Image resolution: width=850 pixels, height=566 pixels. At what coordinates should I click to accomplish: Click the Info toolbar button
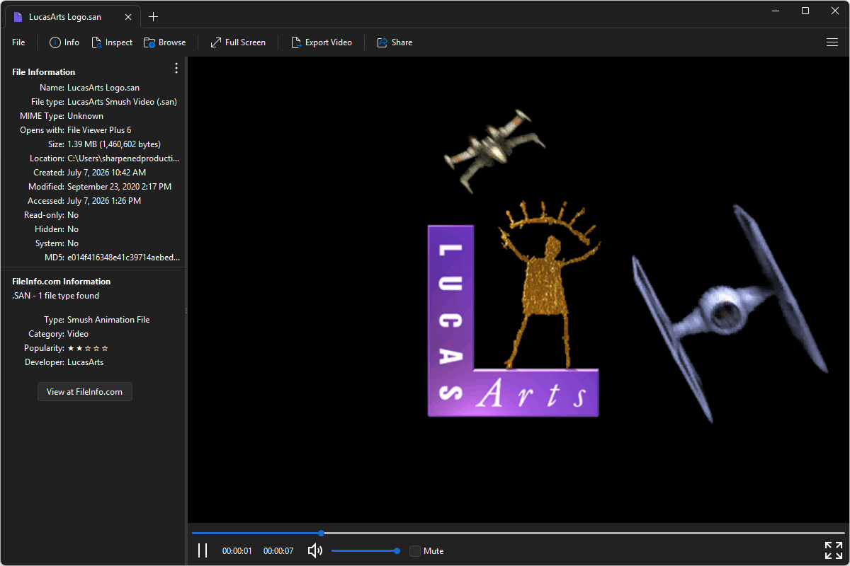64,42
